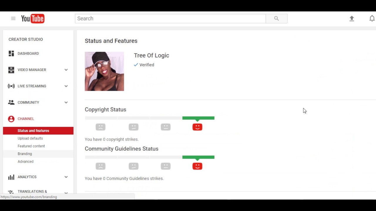Click the Channel person icon
The image size is (376, 211).
click(x=11, y=119)
